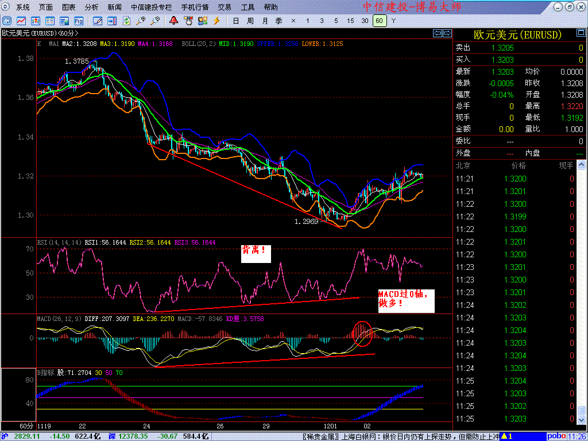
Task: Open the 系统 menu
Action: (x=23, y=7)
